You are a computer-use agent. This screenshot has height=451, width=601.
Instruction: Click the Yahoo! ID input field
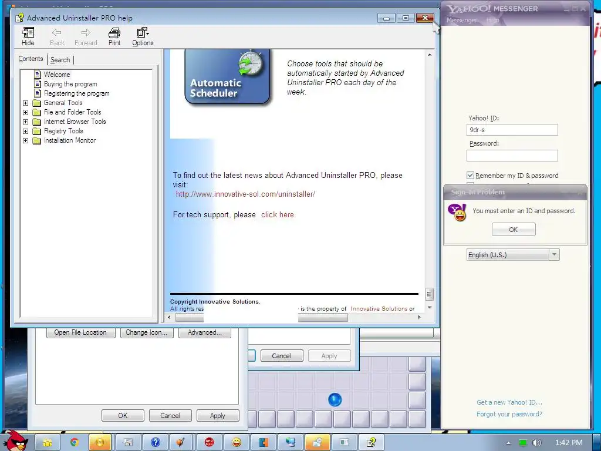point(512,130)
